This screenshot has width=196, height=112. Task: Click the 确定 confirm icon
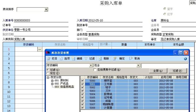tap(114, 58)
